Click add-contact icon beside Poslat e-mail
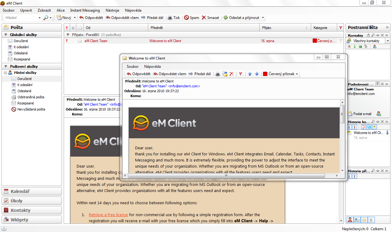 click(x=379, y=114)
